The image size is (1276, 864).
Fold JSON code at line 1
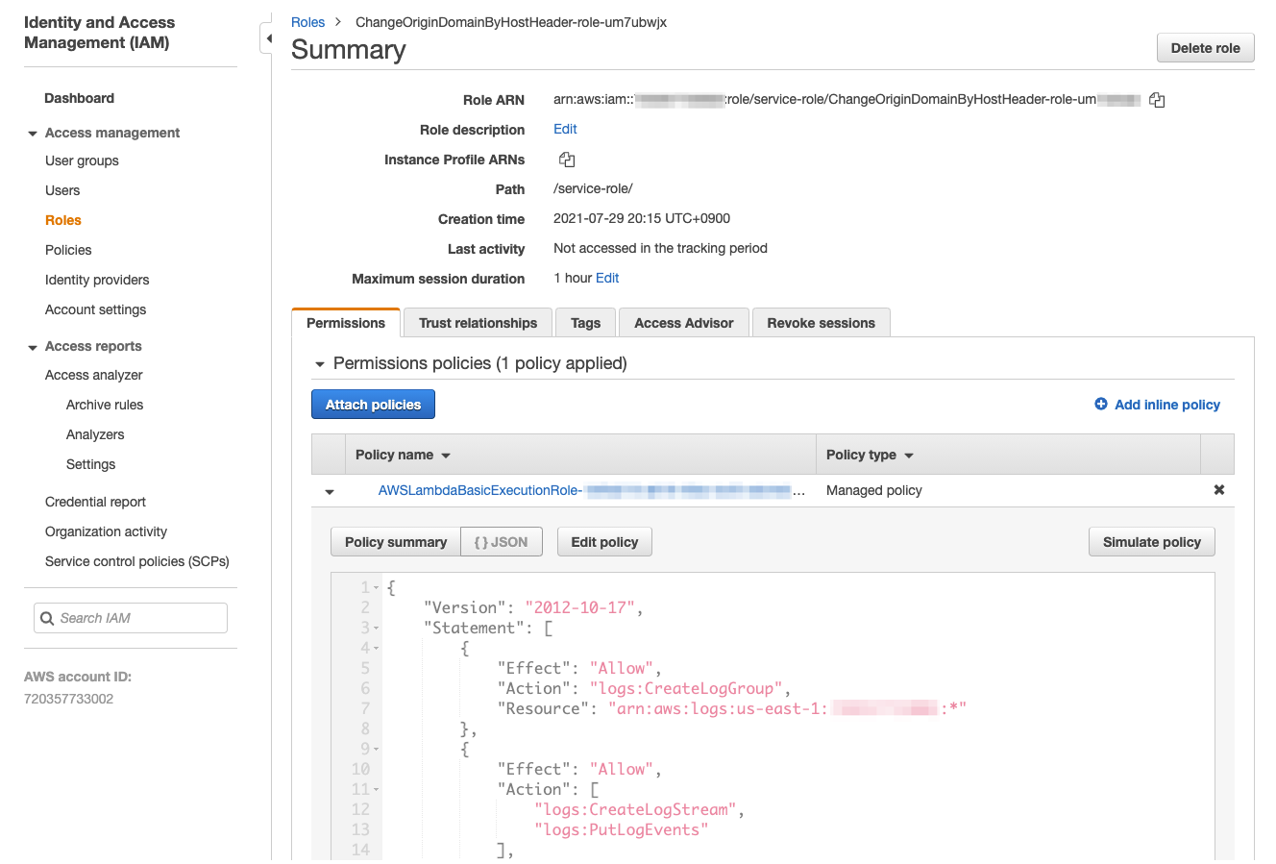[x=377, y=587]
